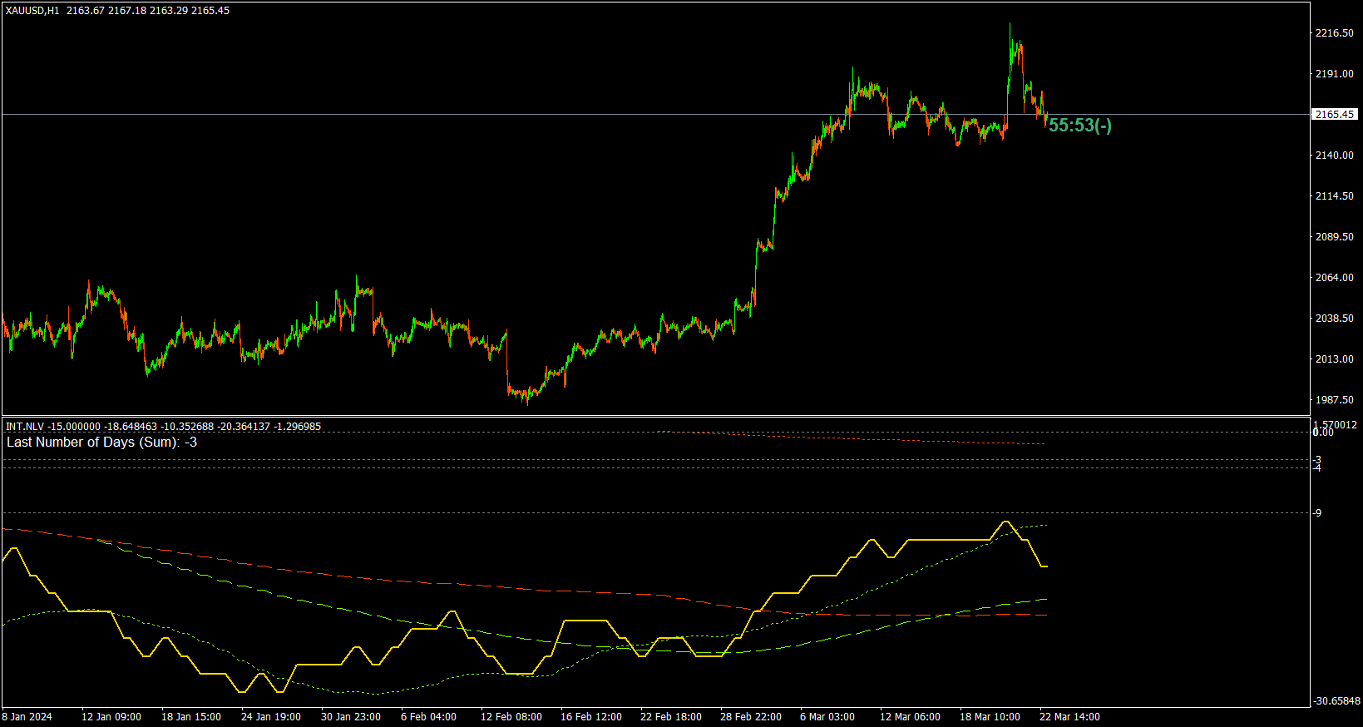Click the -4 indicator level label
Screen dimensions: 1363x727
tap(1317, 468)
